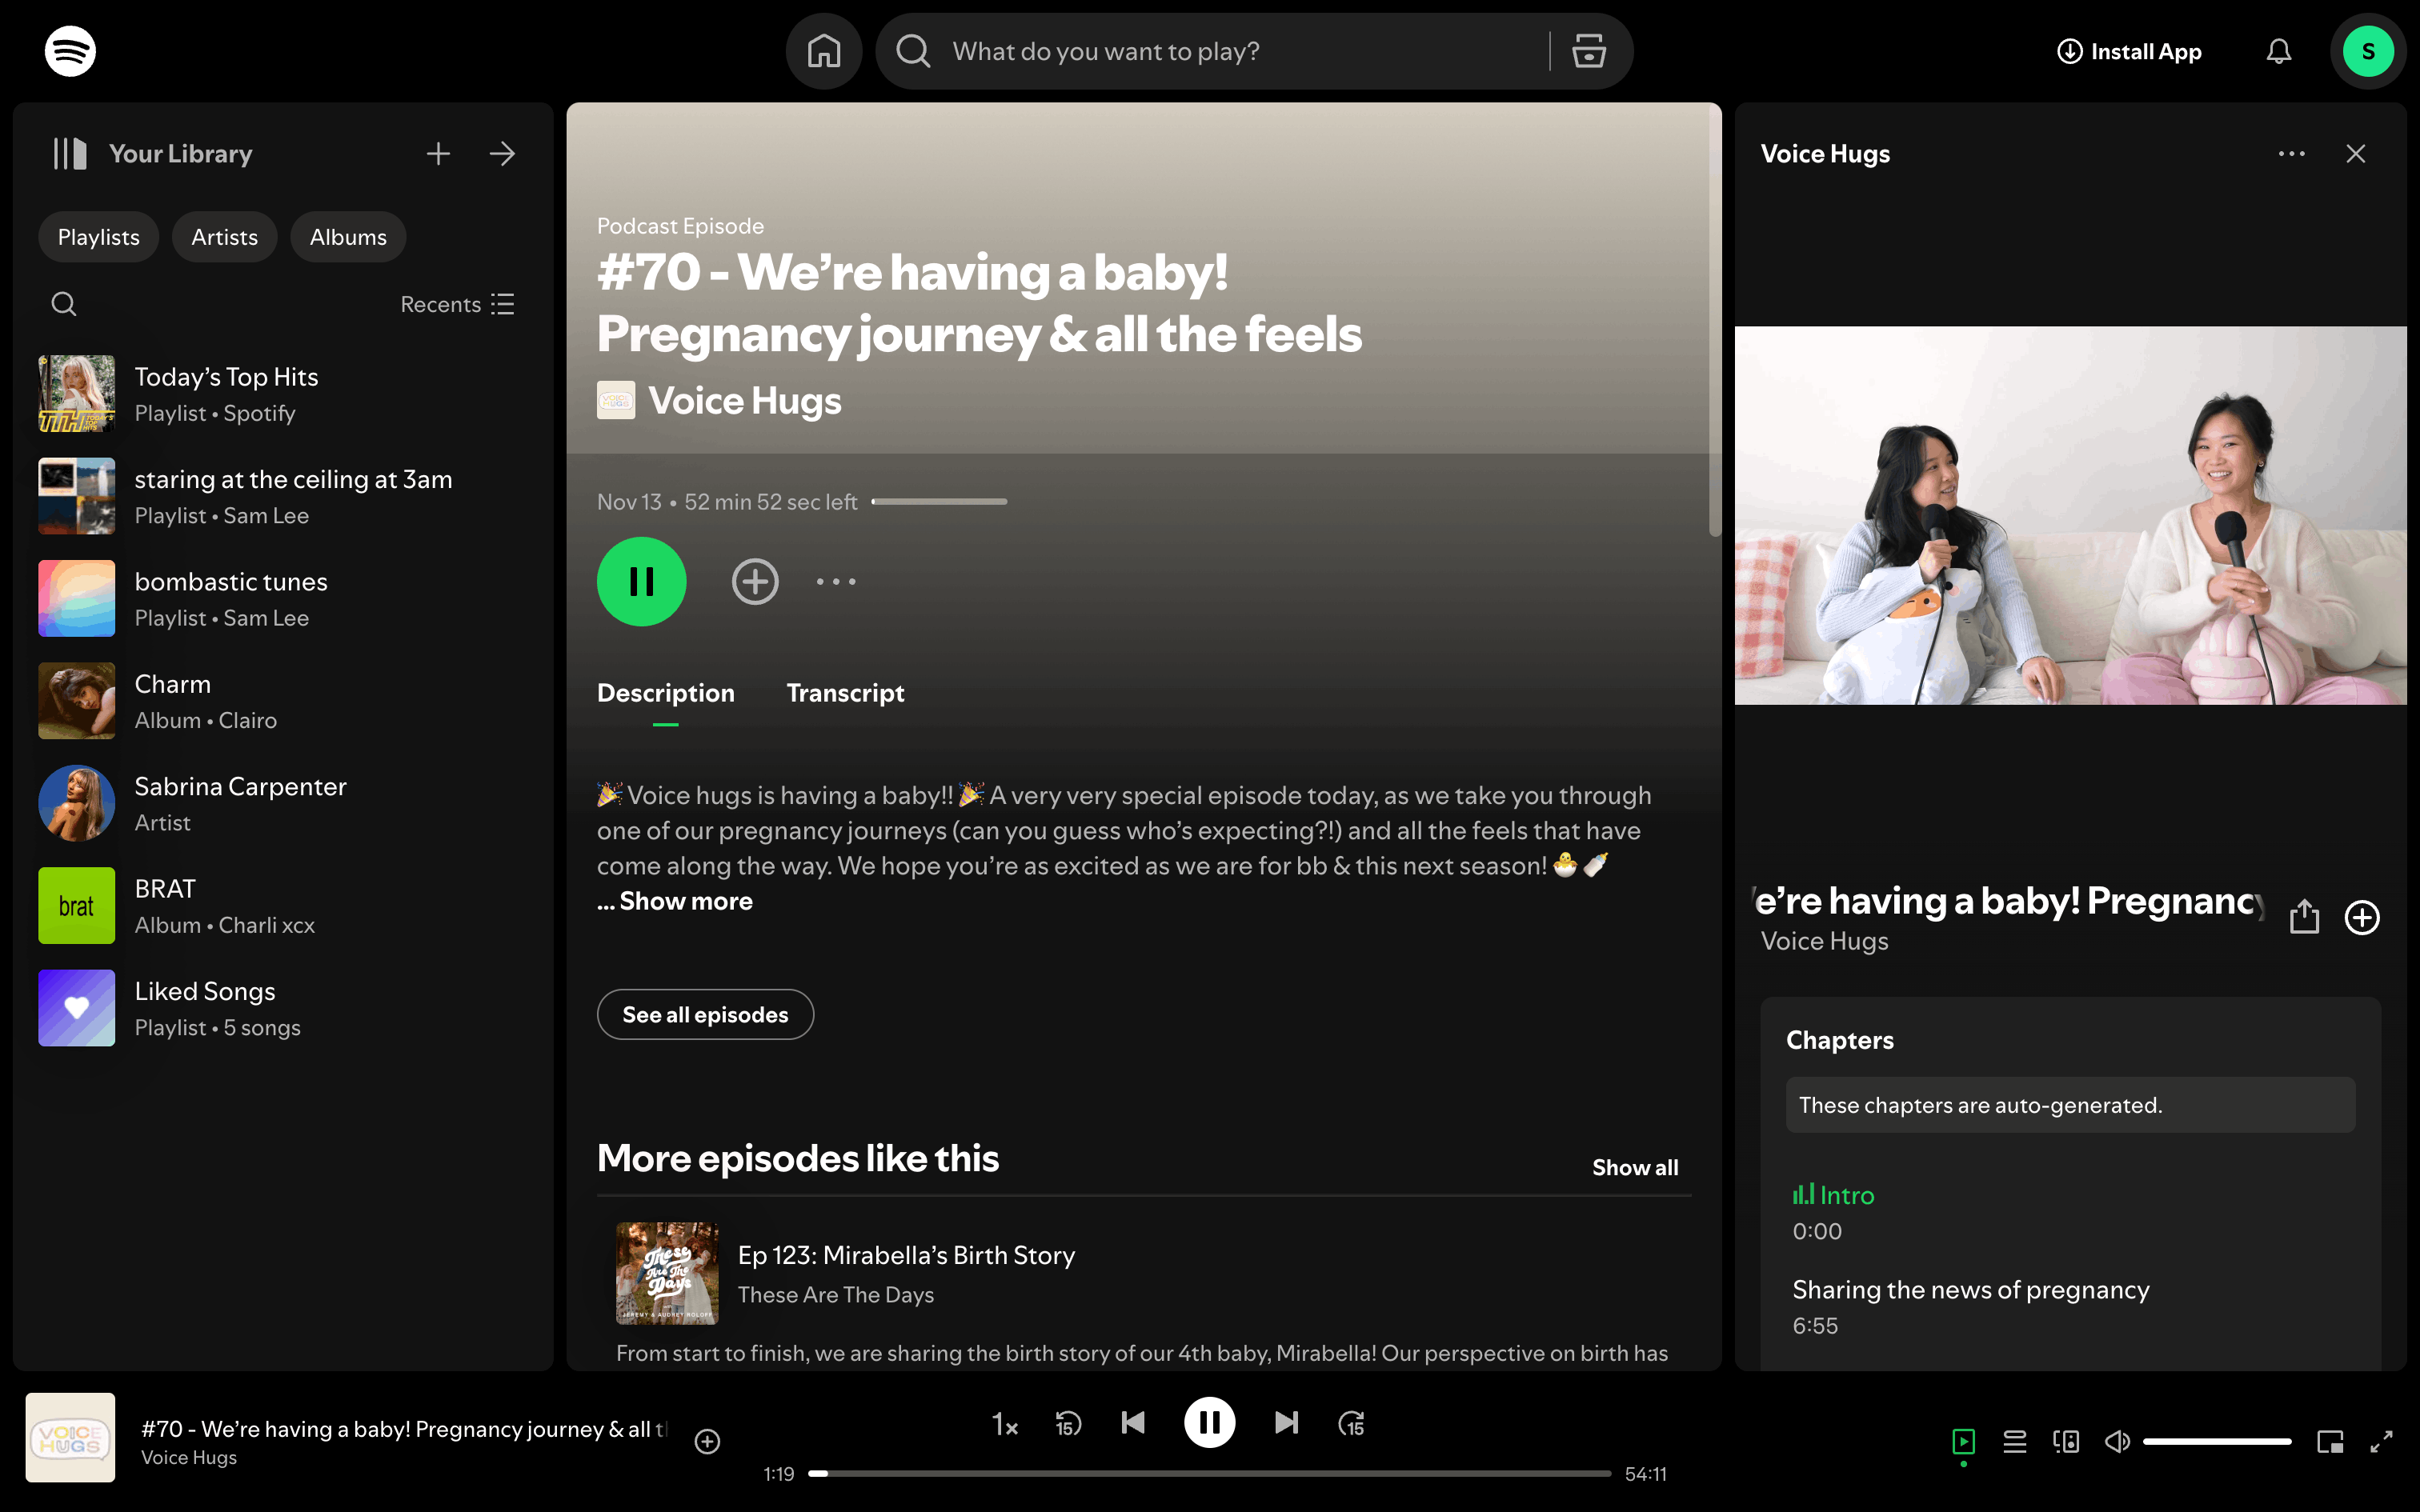Open the Install App link

[2129, 51]
